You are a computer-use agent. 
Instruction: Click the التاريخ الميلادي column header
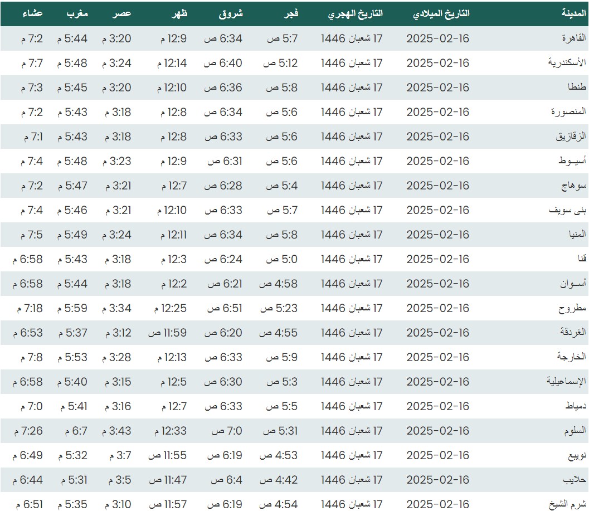pos(441,14)
